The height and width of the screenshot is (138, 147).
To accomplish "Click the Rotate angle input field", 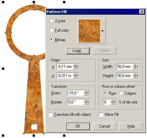I will click(76, 102).
